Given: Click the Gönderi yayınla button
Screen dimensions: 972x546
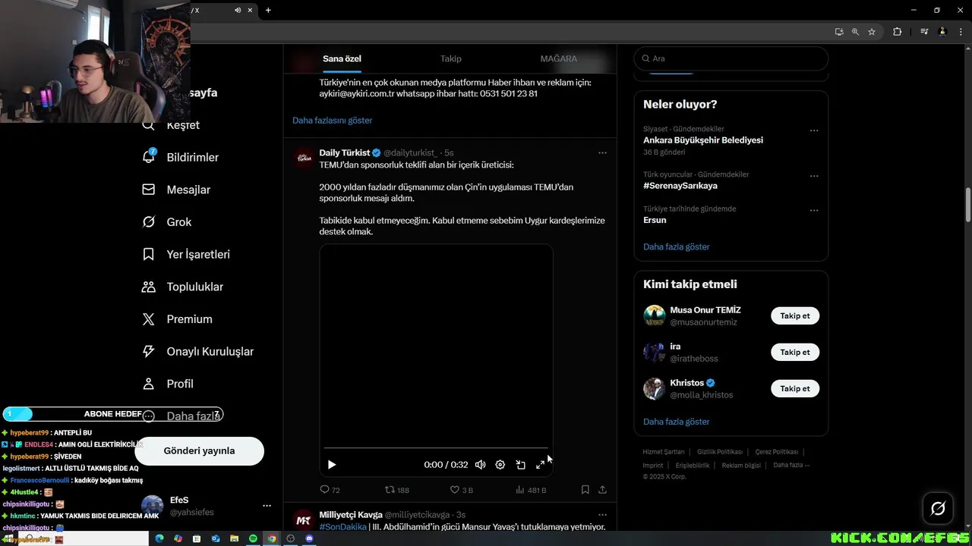Looking at the screenshot, I should pos(199,450).
